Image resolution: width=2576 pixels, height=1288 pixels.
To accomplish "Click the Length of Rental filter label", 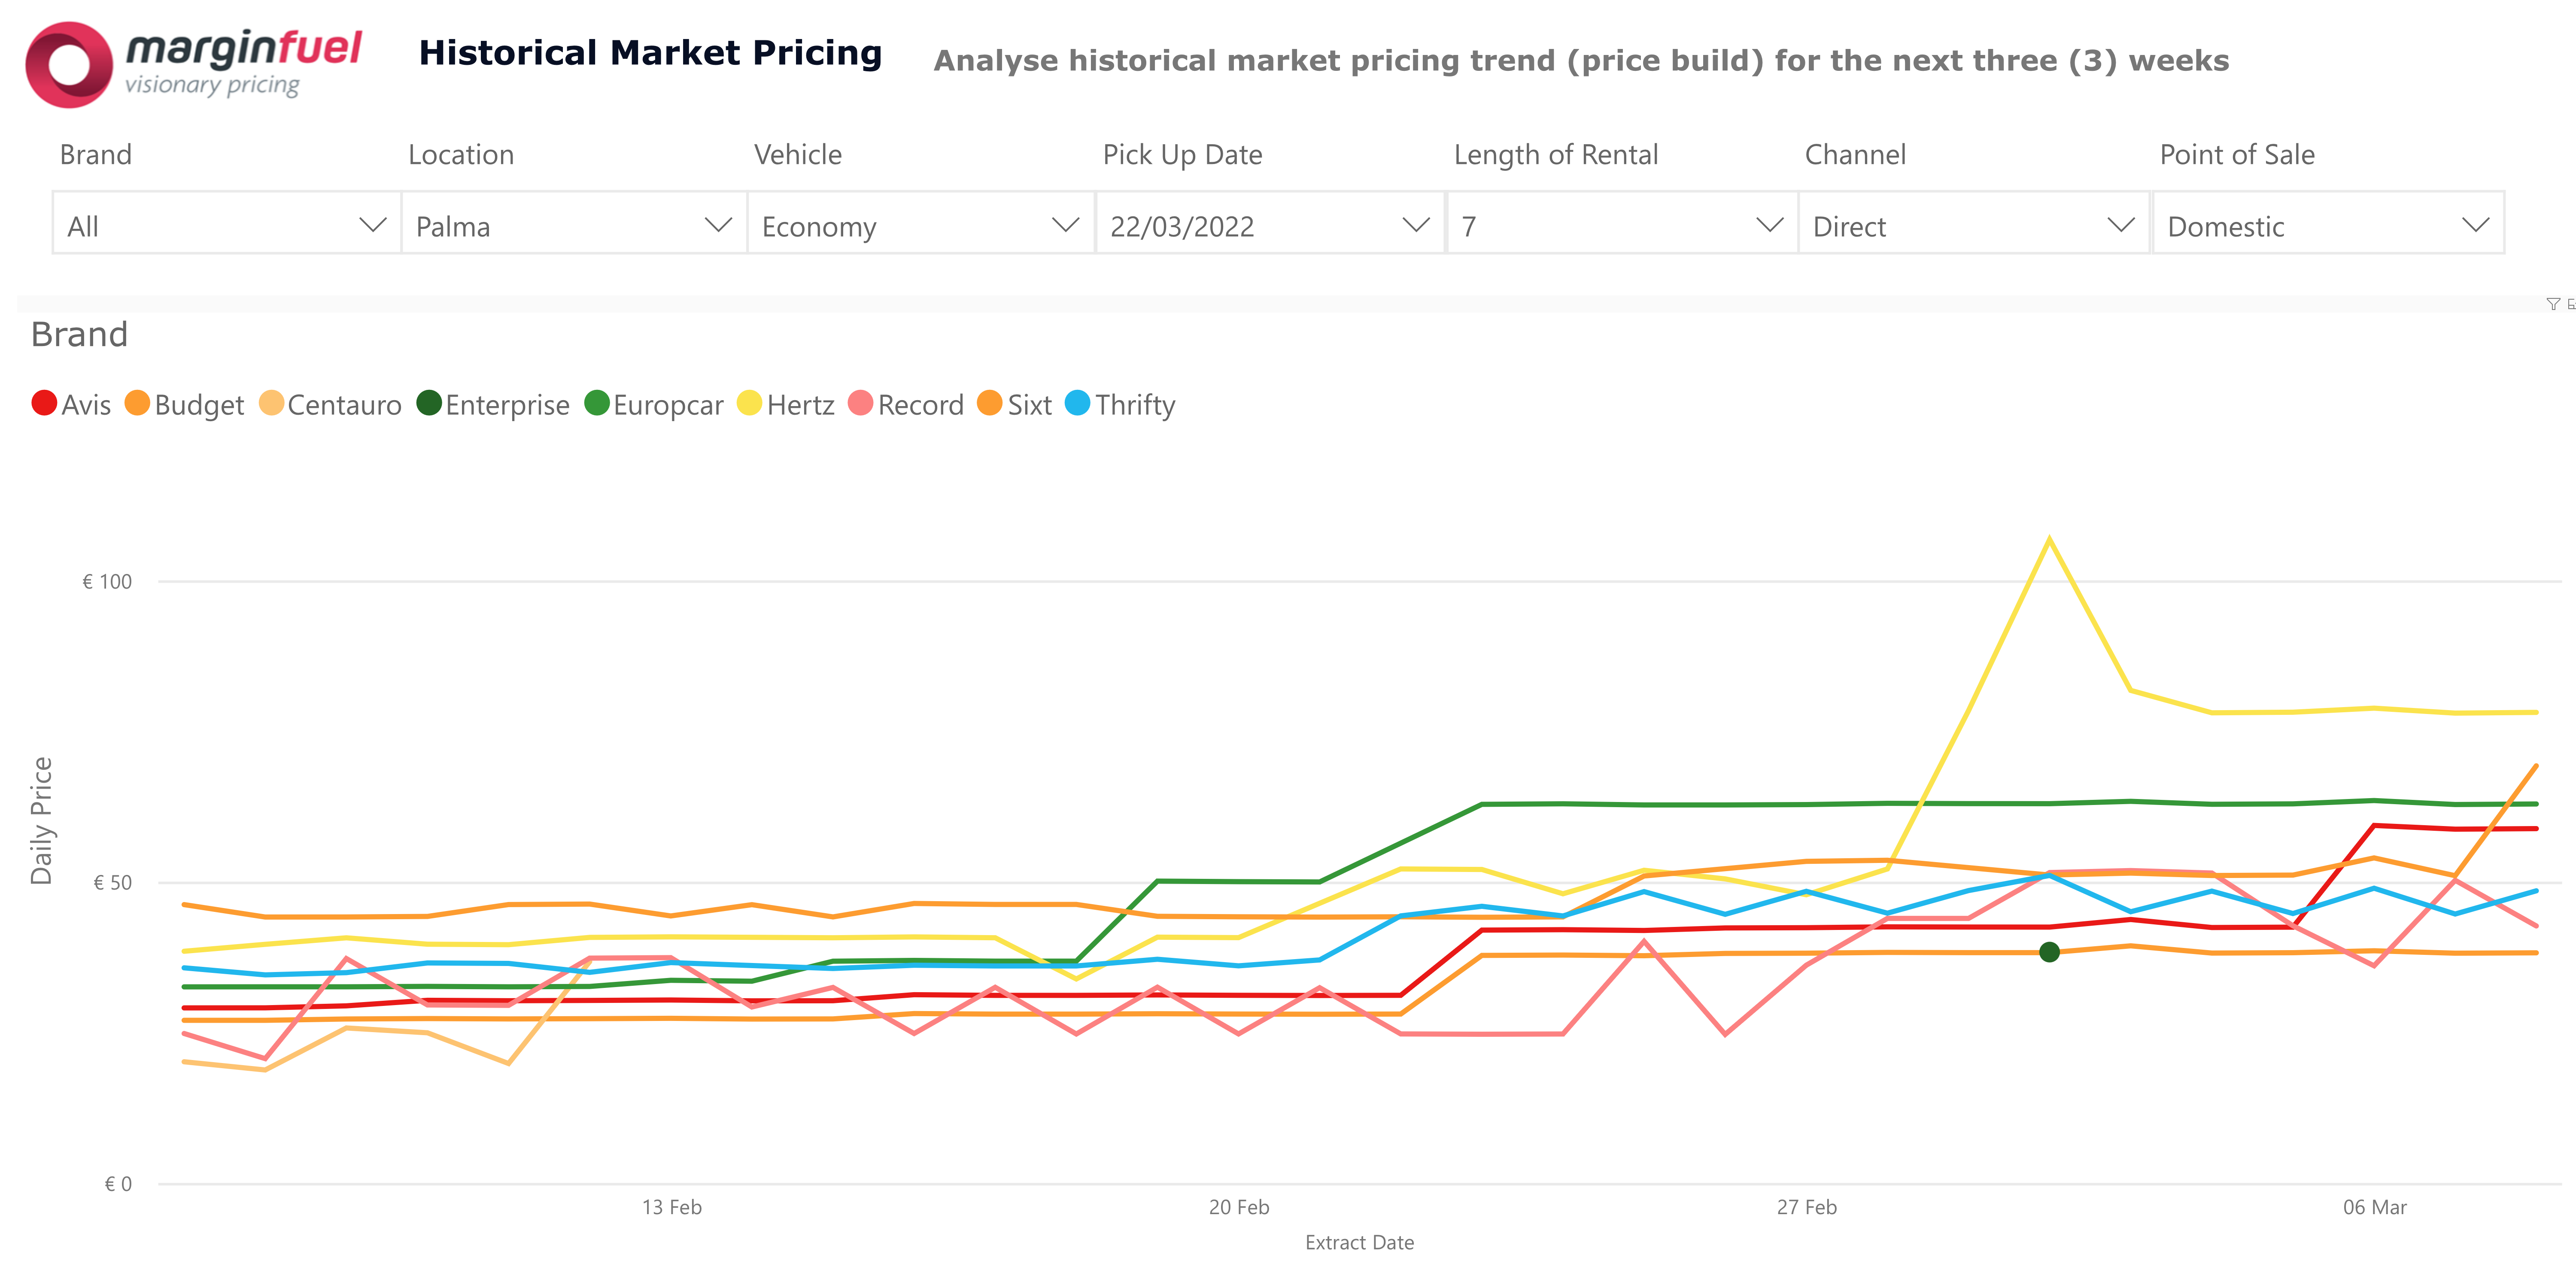I will 1555,155.
